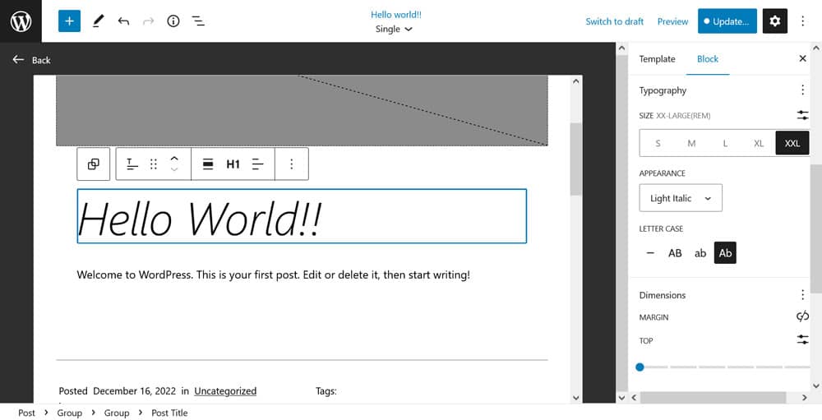The height and width of the screenshot is (420, 822).
Task: Open block toolbar Options three-dot menu
Action: click(x=291, y=164)
